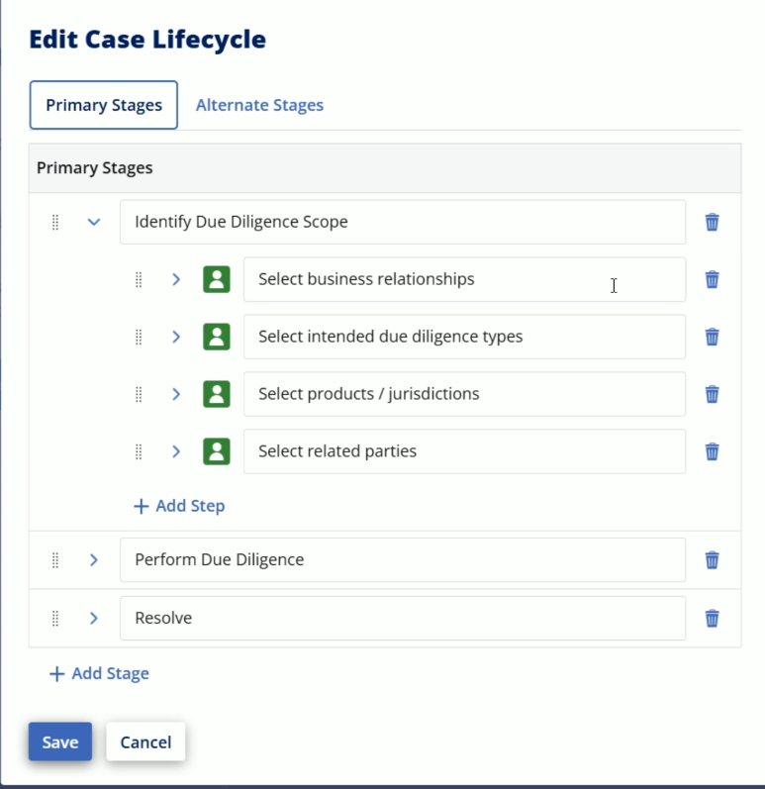Delete the Select products / jurisdictions step
This screenshot has width=765, height=789.
pyautogui.click(x=712, y=394)
